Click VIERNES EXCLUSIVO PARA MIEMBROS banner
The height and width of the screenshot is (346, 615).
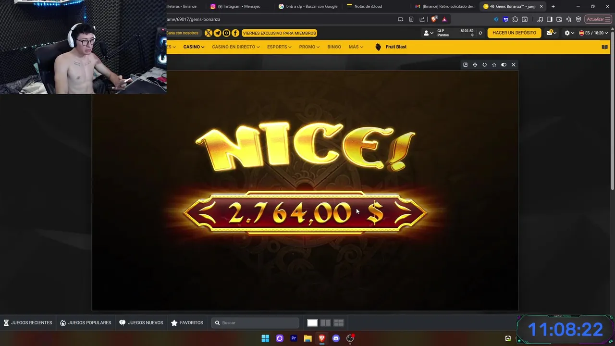[x=279, y=33]
